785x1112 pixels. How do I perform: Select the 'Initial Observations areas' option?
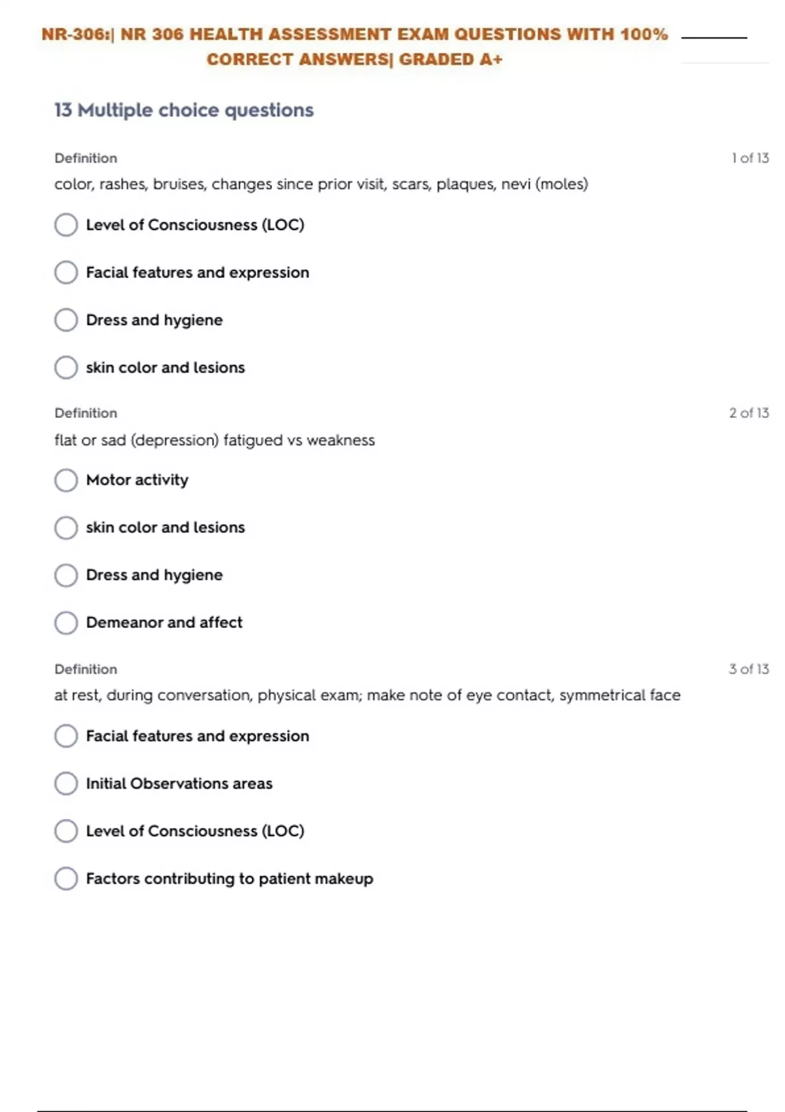pyautogui.click(x=66, y=784)
